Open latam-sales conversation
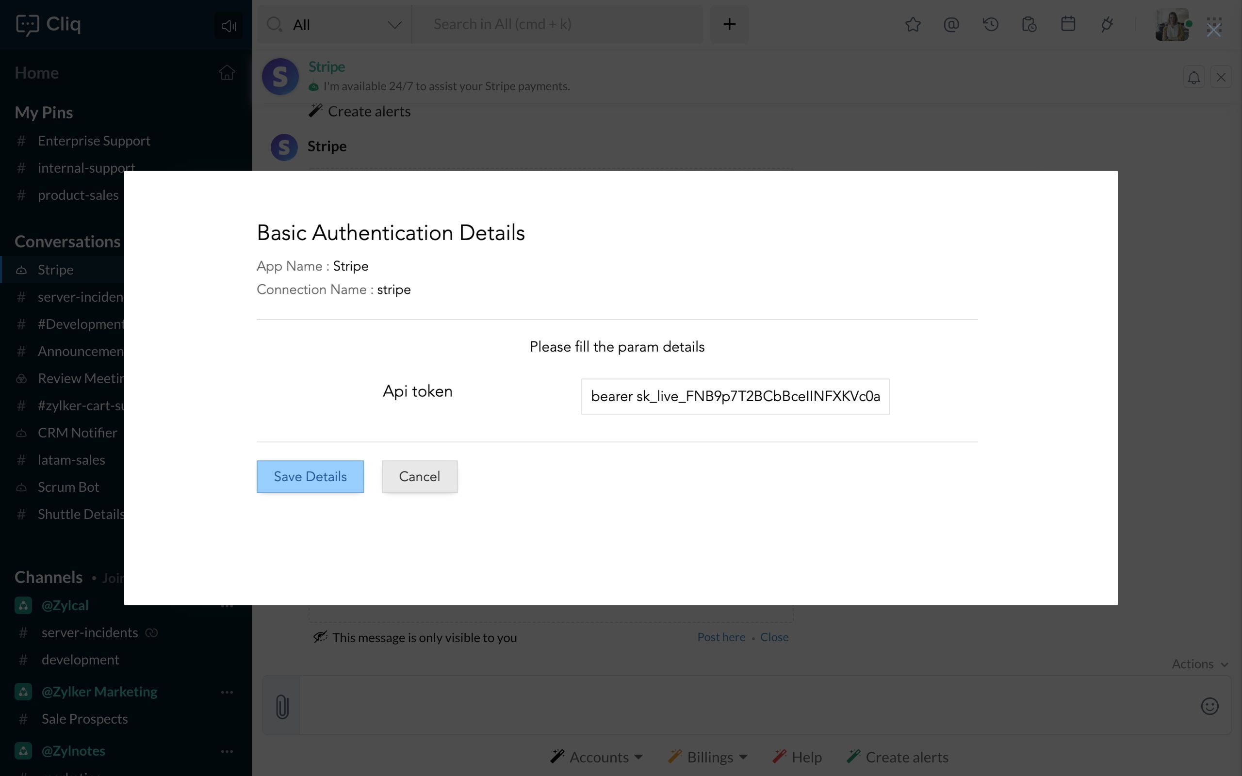 (71, 460)
